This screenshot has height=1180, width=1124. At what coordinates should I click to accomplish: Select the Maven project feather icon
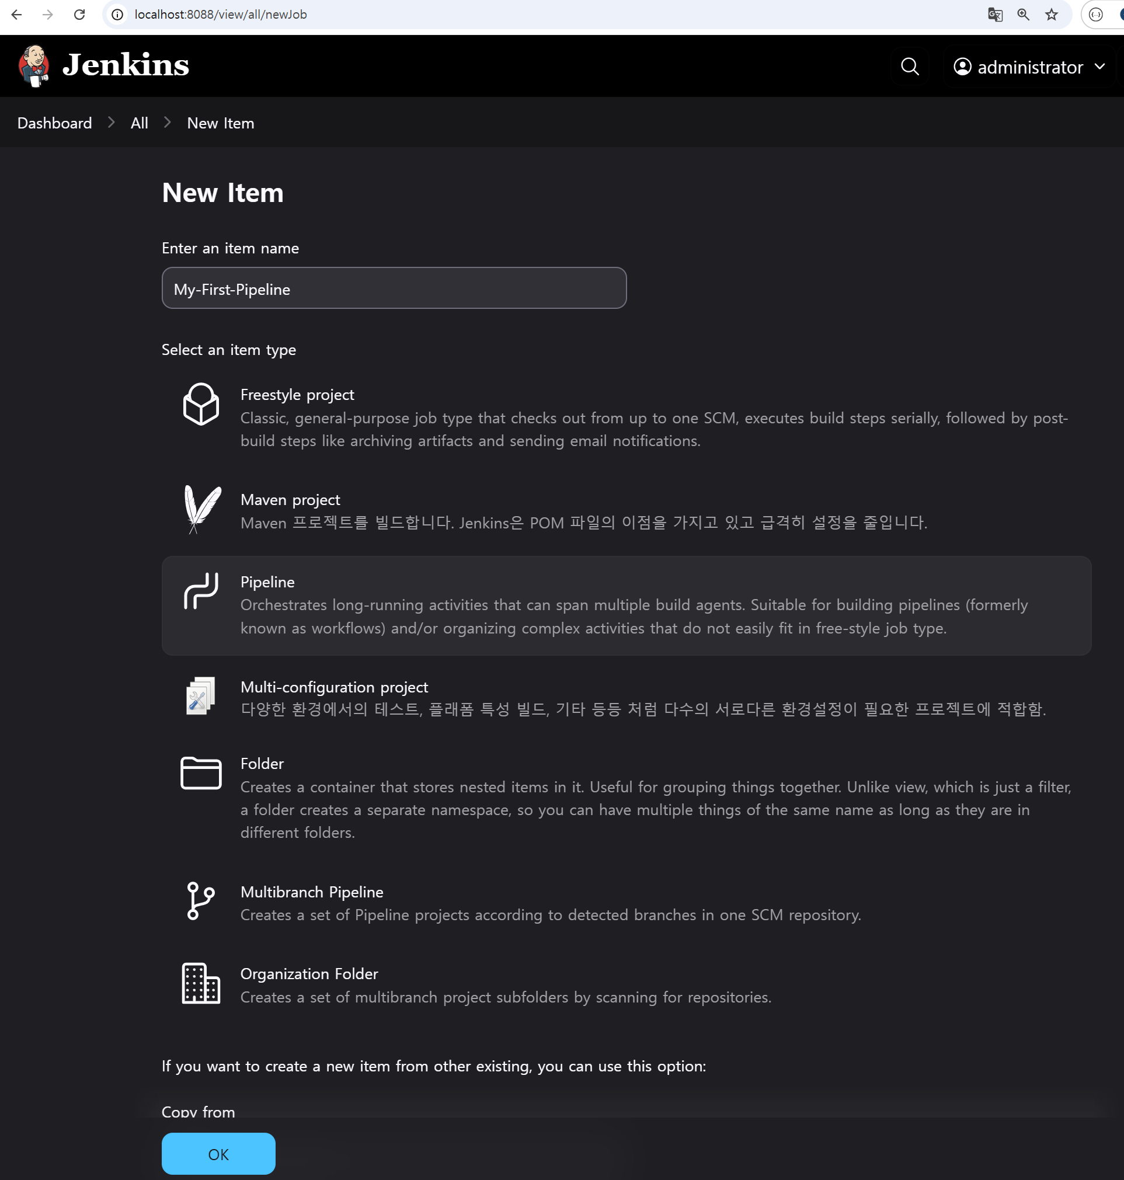tap(201, 509)
